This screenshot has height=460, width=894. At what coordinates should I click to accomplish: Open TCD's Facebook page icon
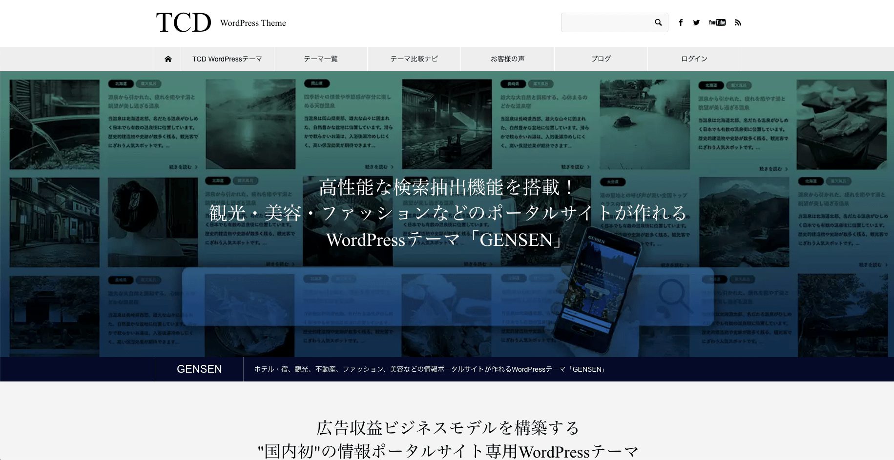tap(681, 22)
